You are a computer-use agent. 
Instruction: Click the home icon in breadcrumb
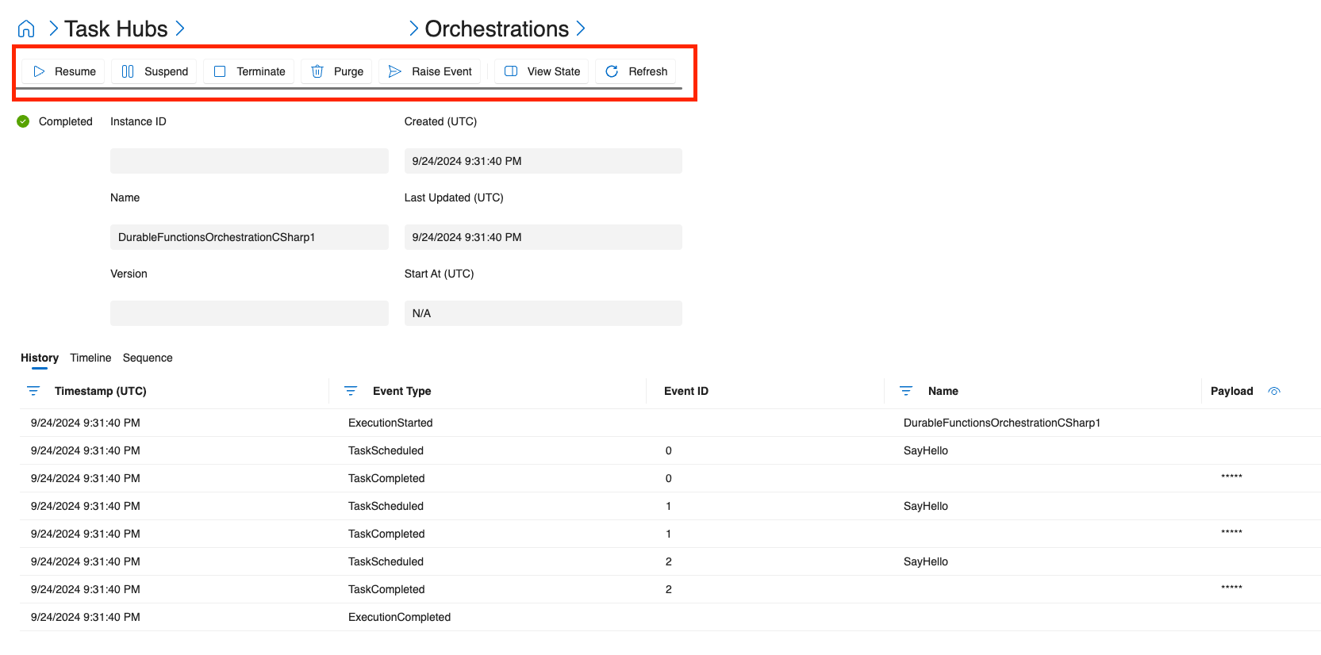(x=26, y=29)
